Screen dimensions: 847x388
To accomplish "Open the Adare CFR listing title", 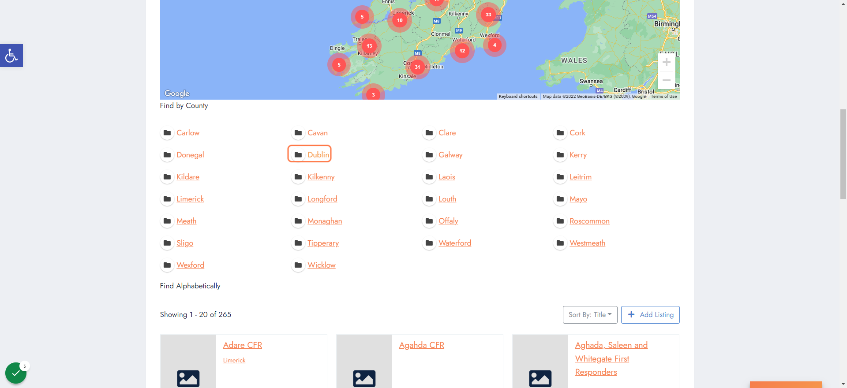I will tap(243, 345).
